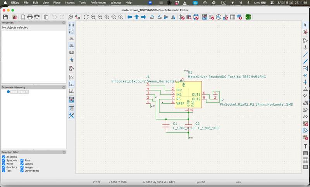Close the Schematic Hierarchy panel
This screenshot has width=310, height=187.
tap(64, 87)
